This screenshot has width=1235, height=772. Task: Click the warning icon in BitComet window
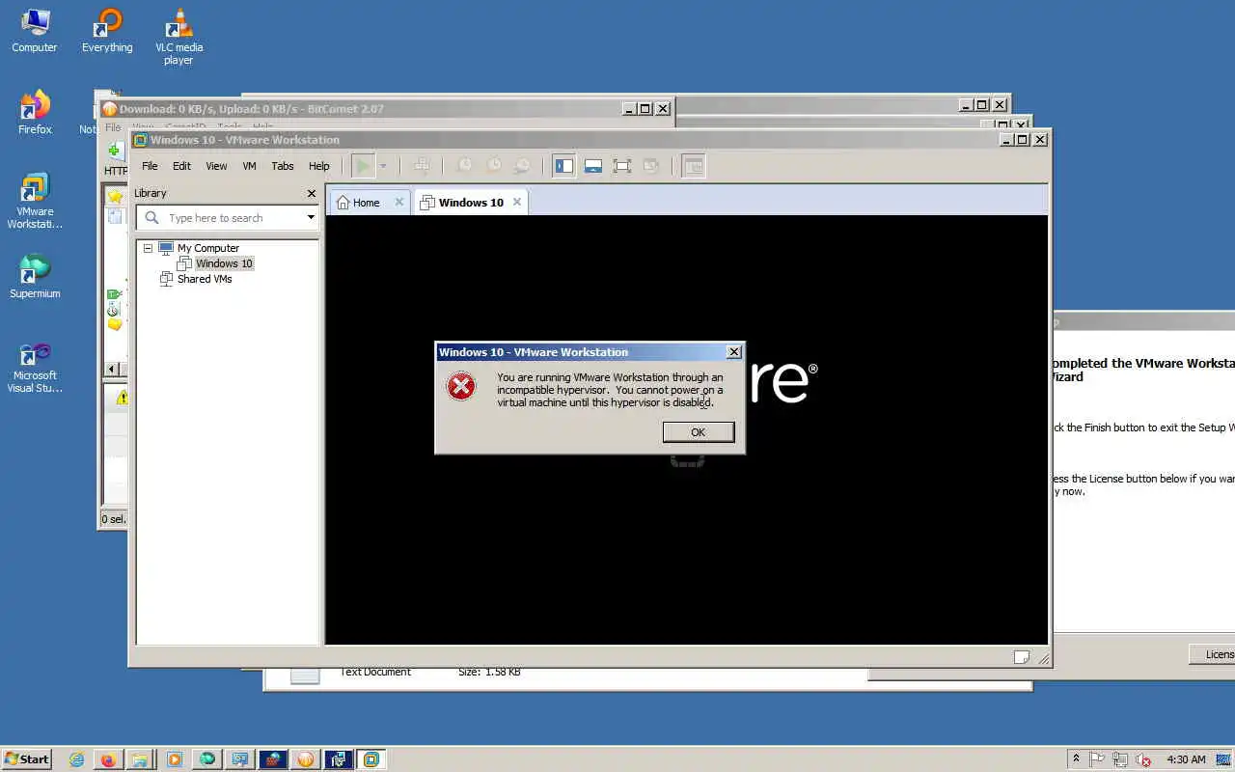123,398
